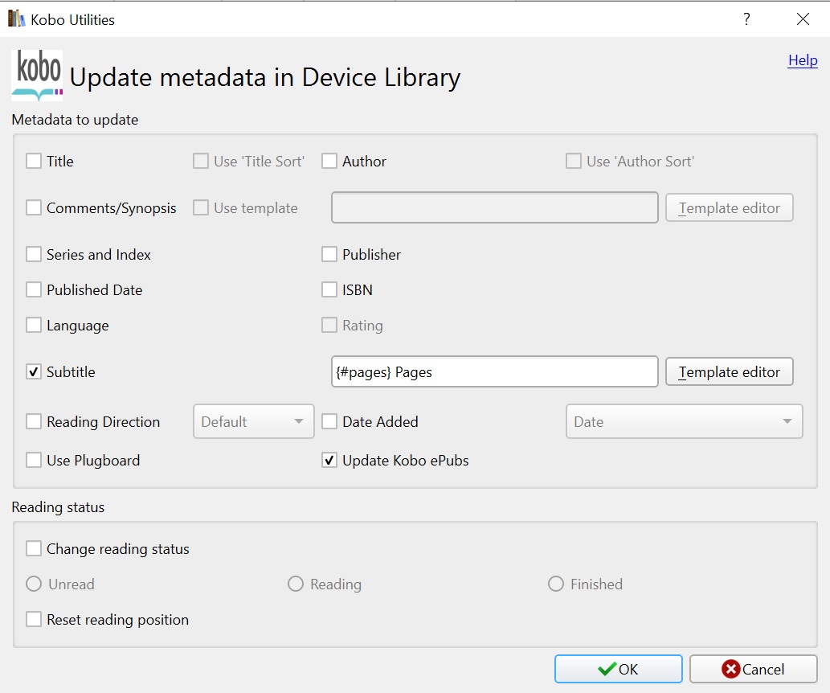This screenshot has height=693, width=830.
Task: Toggle the Use 'Author Sort' checkbox
Action: (573, 161)
